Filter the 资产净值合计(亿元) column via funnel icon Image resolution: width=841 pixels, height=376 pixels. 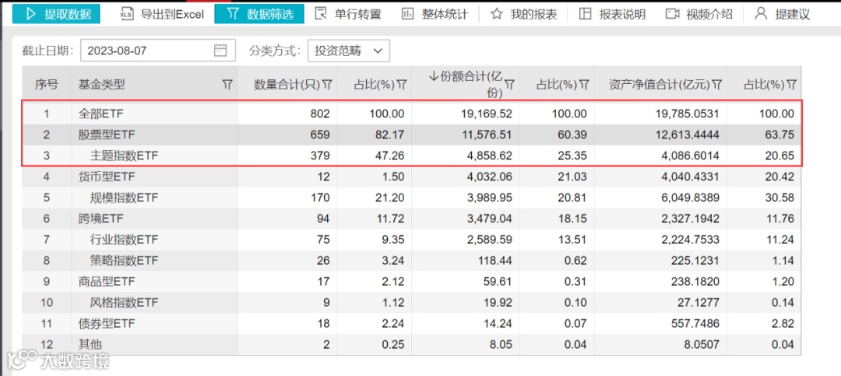point(716,84)
